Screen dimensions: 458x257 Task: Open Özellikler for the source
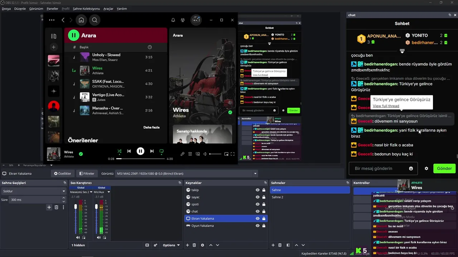pyautogui.click(x=63, y=173)
